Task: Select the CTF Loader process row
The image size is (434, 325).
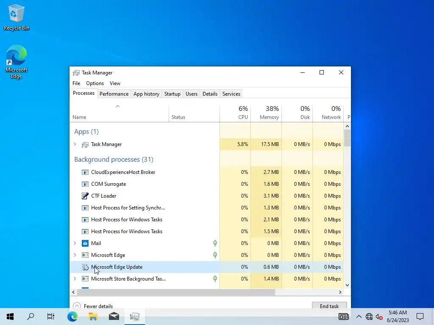Action: point(207,196)
